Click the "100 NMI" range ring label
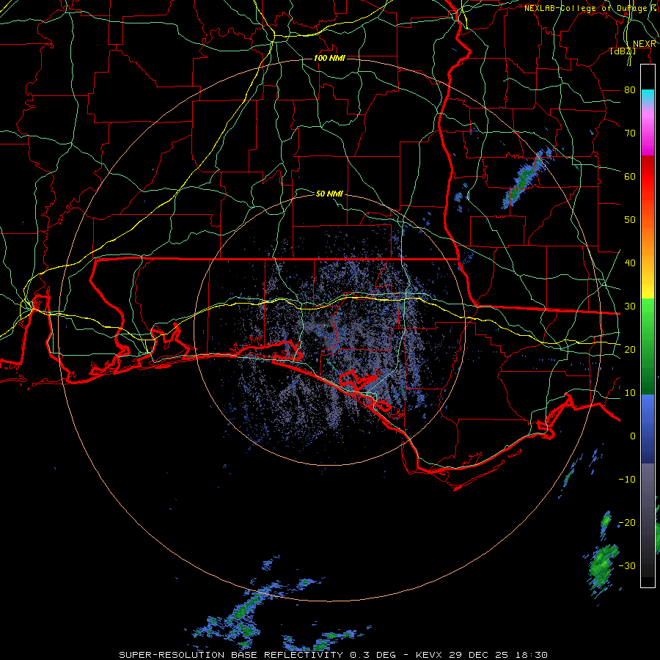 (329, 58)
